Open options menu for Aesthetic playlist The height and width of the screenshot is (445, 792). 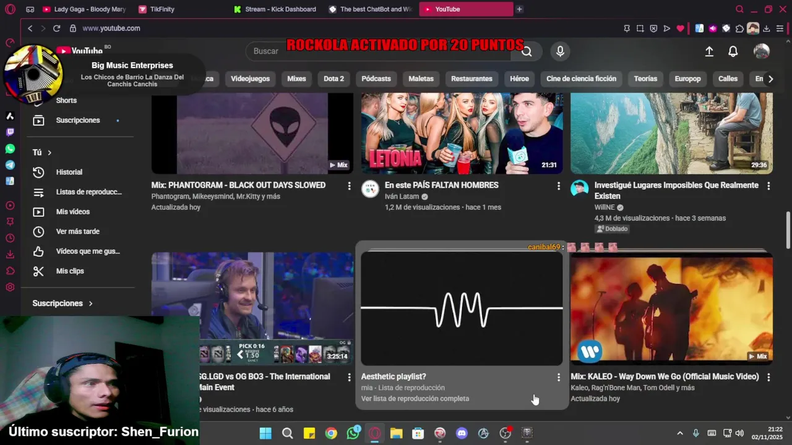click(x=559, y=377)
